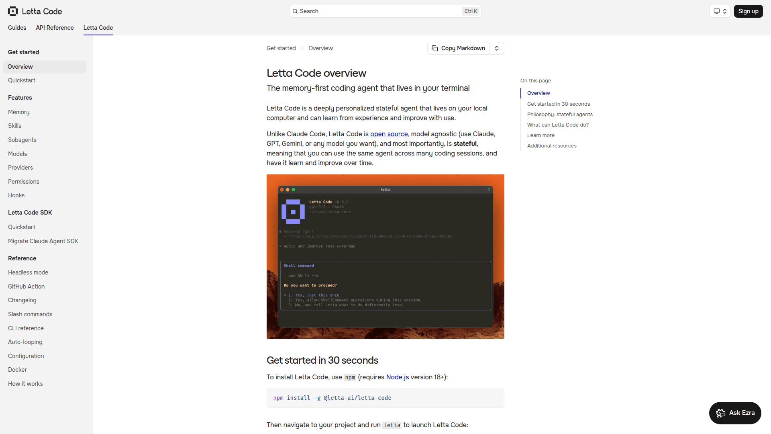Switch to the Guides tab
The image size is (771, 434).
[x=17, y=28]
